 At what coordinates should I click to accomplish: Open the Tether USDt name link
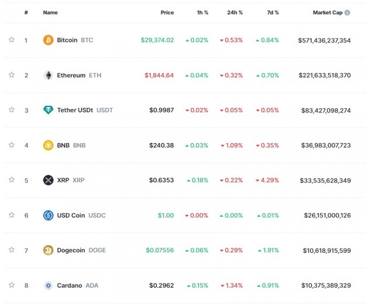tap(75, 110)
